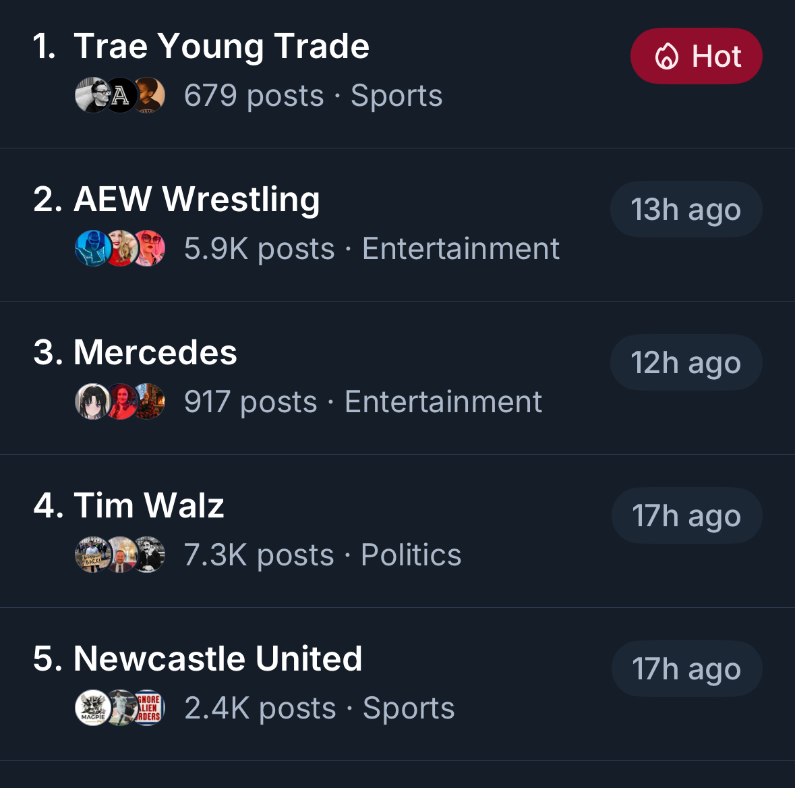Click the black 'A' logo avatar under Trae Young Trade
This screenshot has width=795, height=788.
(x=120, y=95)
